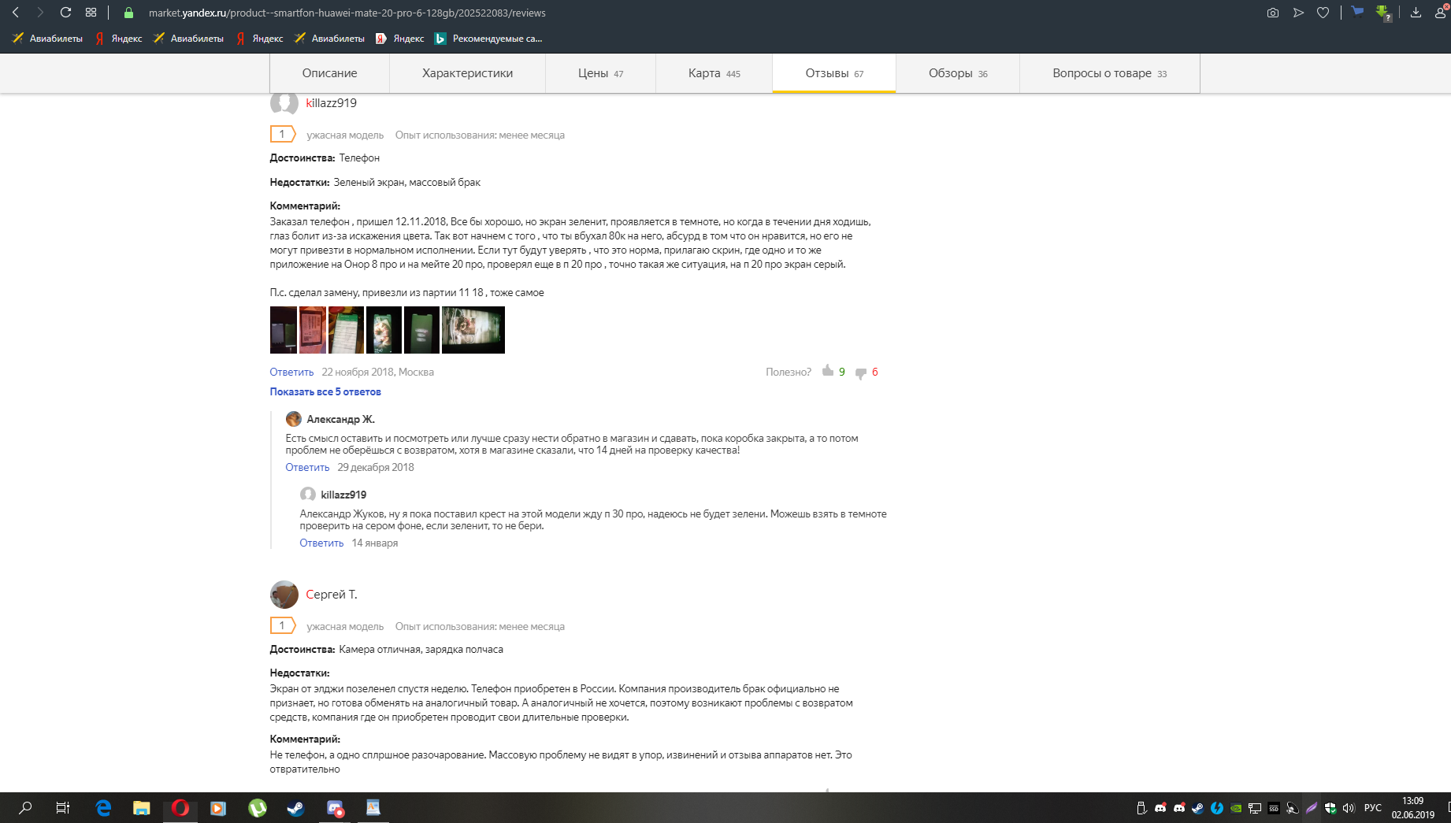Open Сергей Т. profile name

click(x=331, y=595)
